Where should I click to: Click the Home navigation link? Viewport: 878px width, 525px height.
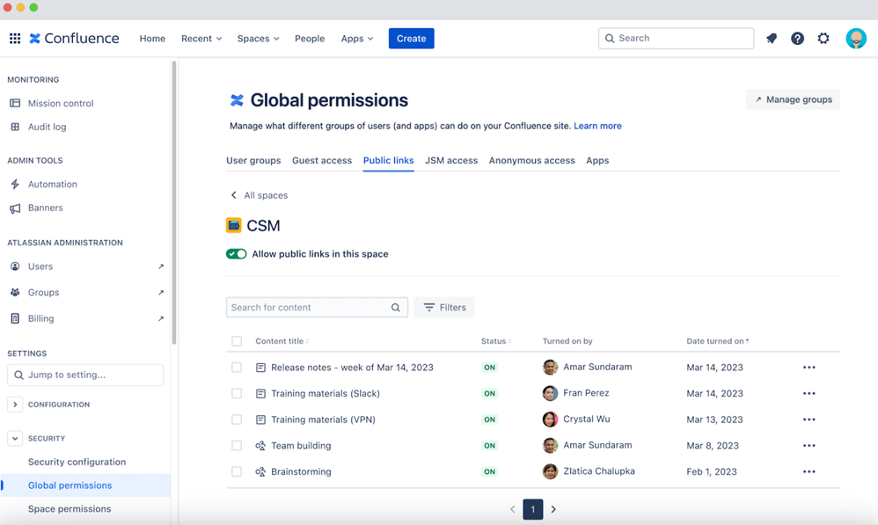(152, 39)
